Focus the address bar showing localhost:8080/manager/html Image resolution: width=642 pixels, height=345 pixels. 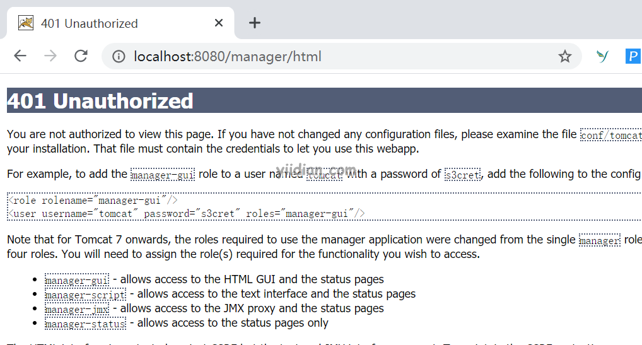[x=341, y=57]
